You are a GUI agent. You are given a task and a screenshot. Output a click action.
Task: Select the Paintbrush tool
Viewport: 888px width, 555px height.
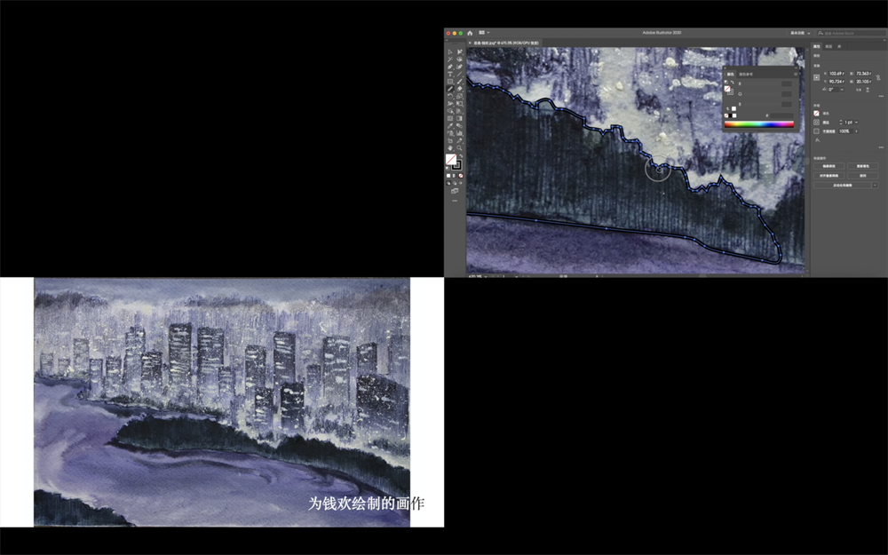[x=459, y=82]
